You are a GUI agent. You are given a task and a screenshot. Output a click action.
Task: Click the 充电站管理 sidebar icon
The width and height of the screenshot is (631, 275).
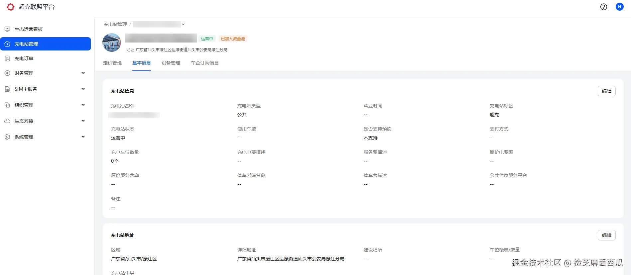7,44
